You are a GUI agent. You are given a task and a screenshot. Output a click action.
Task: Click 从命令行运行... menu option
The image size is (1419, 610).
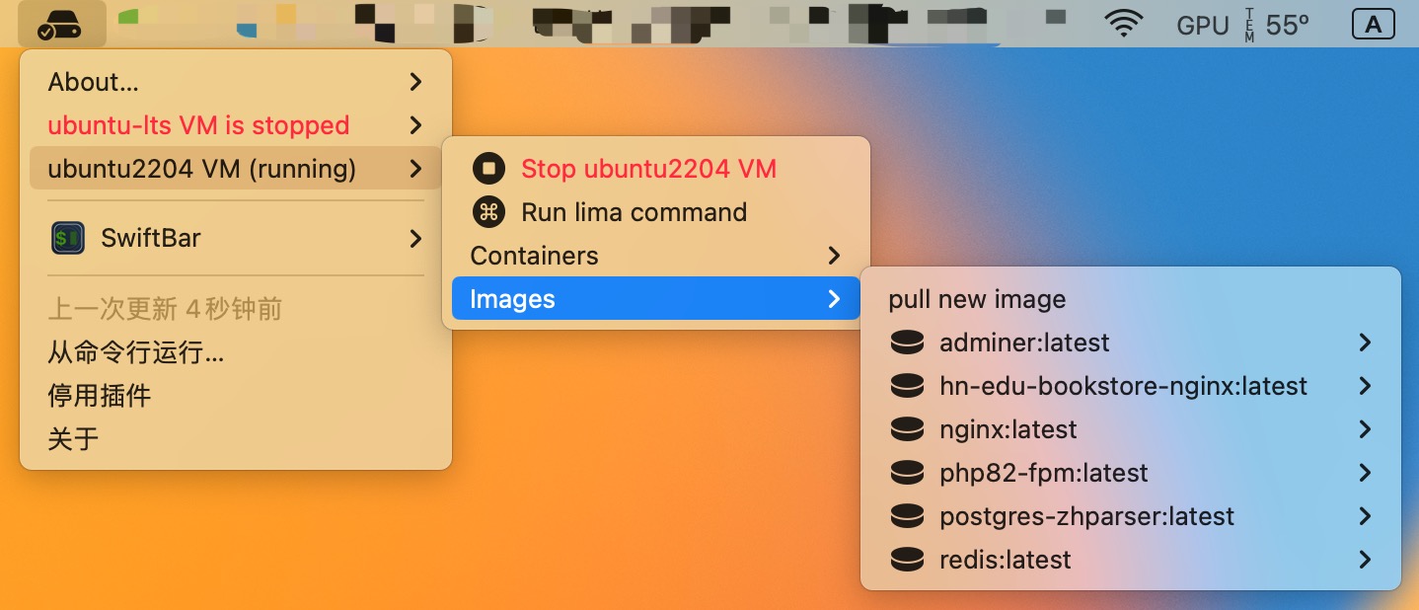click(135, 352)
